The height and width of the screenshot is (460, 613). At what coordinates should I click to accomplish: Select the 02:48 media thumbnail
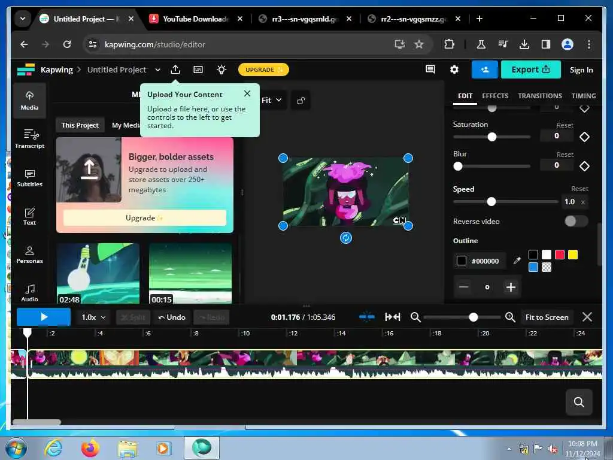98,273
